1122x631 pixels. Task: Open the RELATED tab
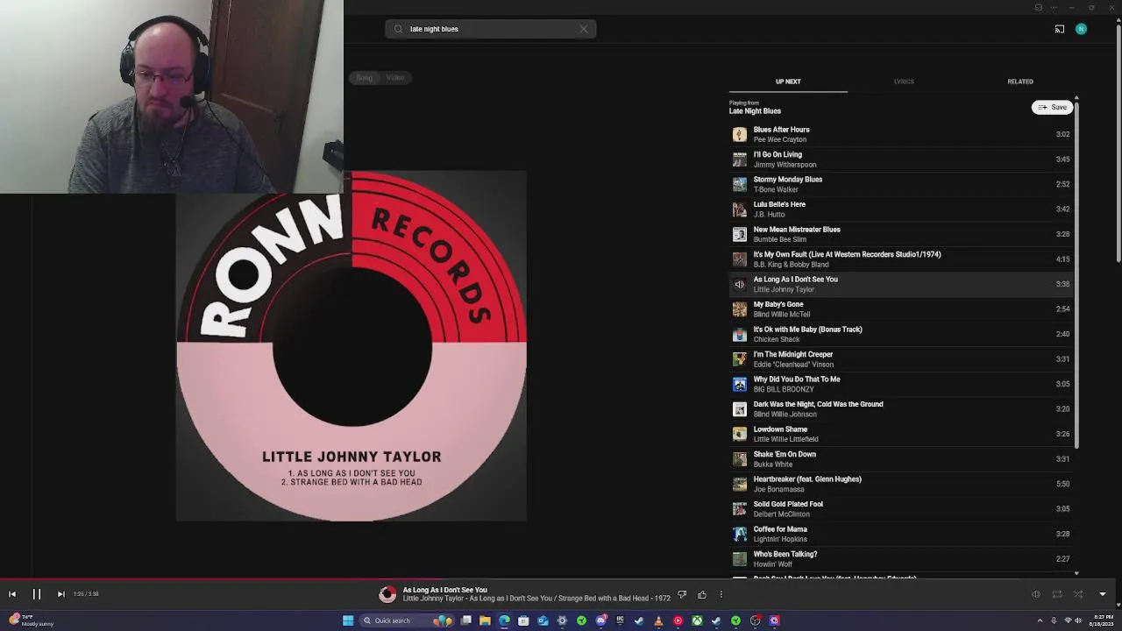click(x=1020, y=82)
